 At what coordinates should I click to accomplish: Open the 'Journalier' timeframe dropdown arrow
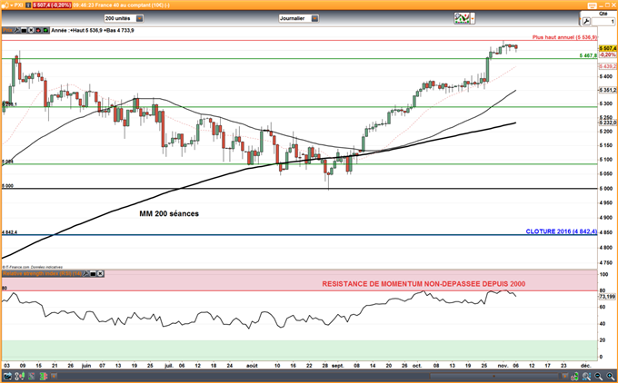(x=314, y=18)
